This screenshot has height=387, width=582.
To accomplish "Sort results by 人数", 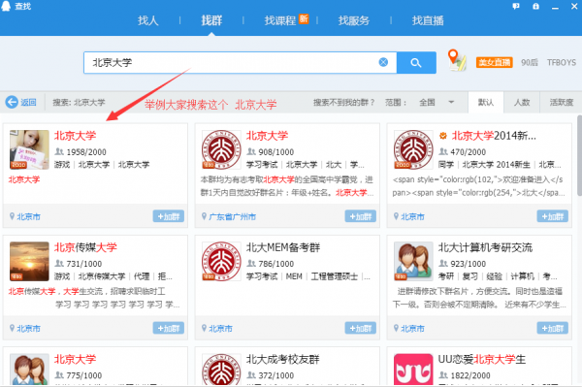I will pyautogui.click(x=522, y=103).
